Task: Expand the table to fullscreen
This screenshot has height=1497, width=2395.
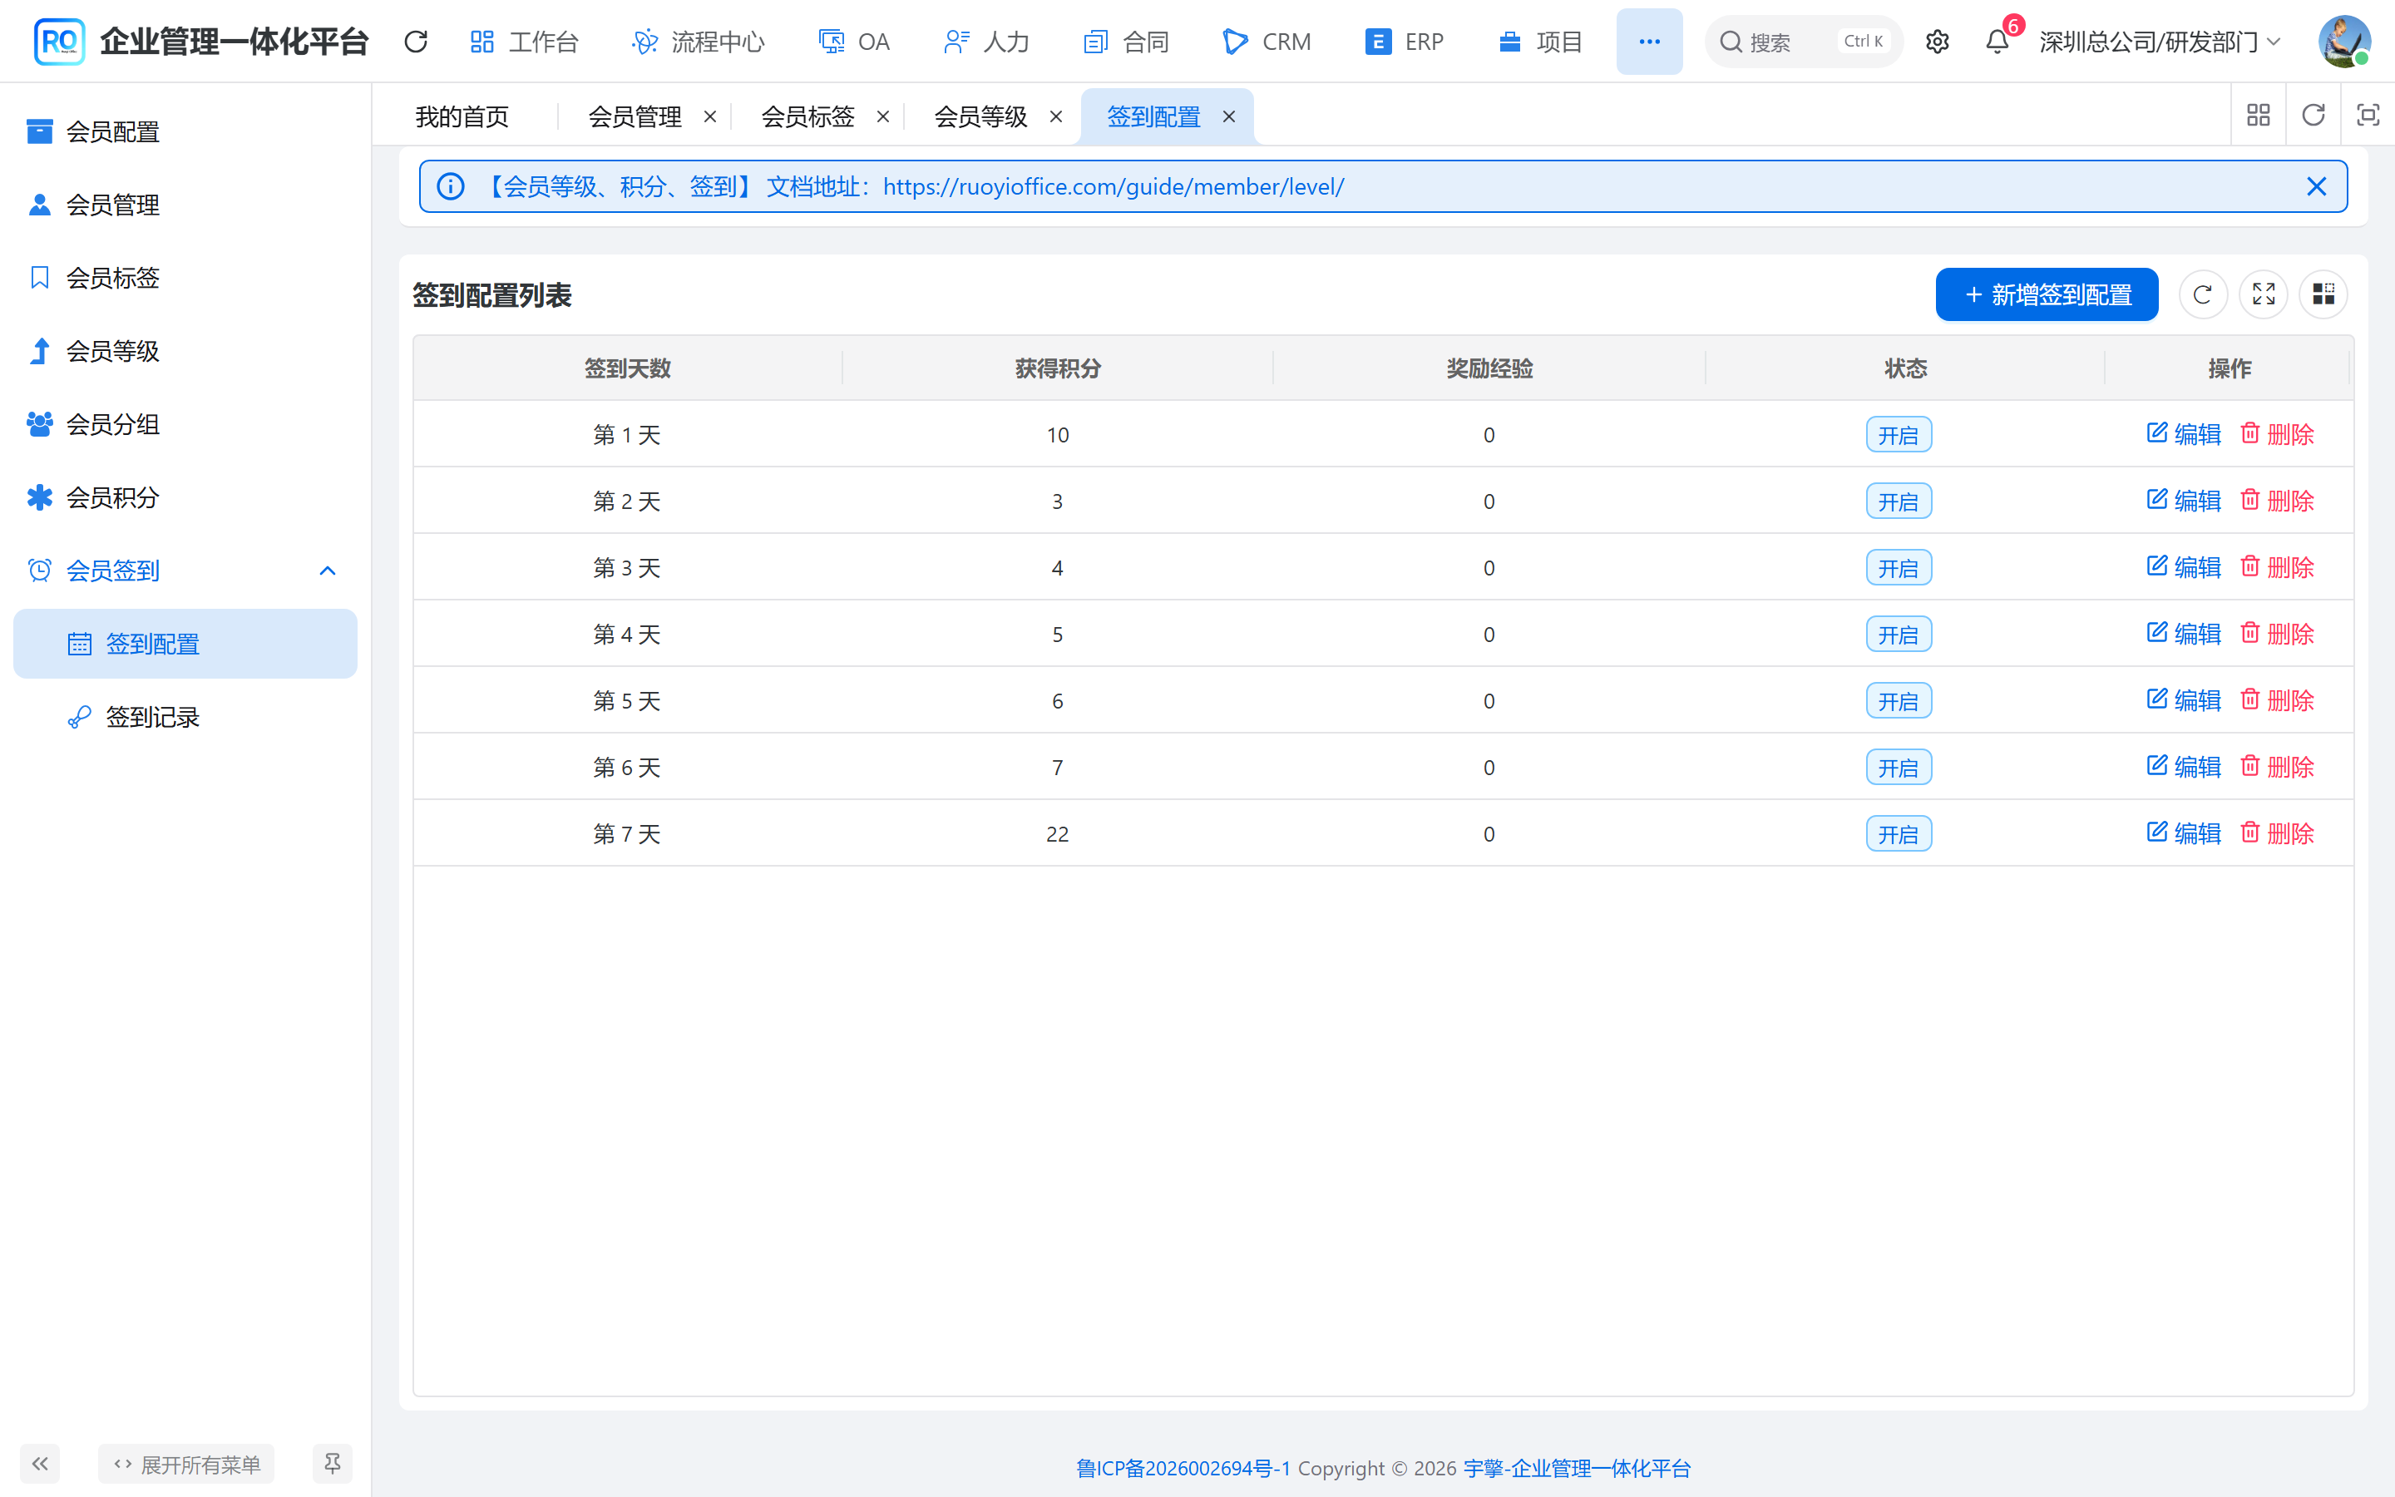Action: pos(2264,294)
